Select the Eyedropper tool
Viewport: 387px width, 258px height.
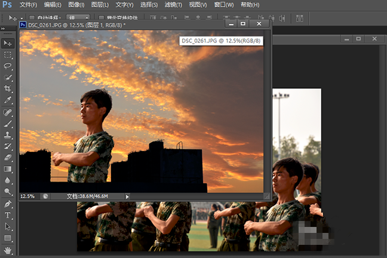(x=8, y=100)
